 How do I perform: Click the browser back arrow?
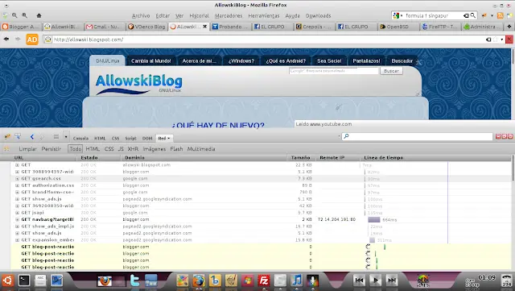pyautogui.click(x=6, y=39)
